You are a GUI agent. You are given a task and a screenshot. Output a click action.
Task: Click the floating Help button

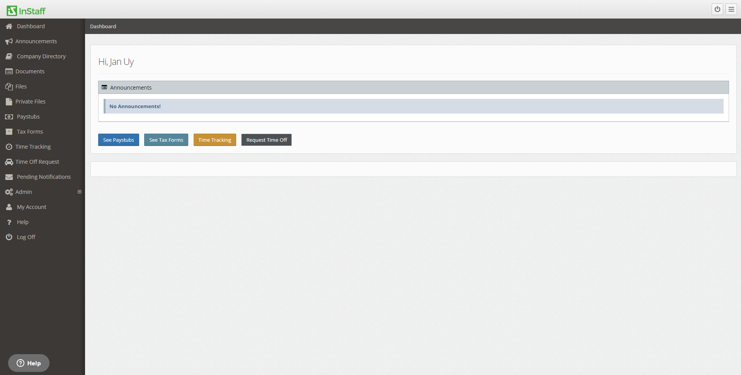pos(28,363)
